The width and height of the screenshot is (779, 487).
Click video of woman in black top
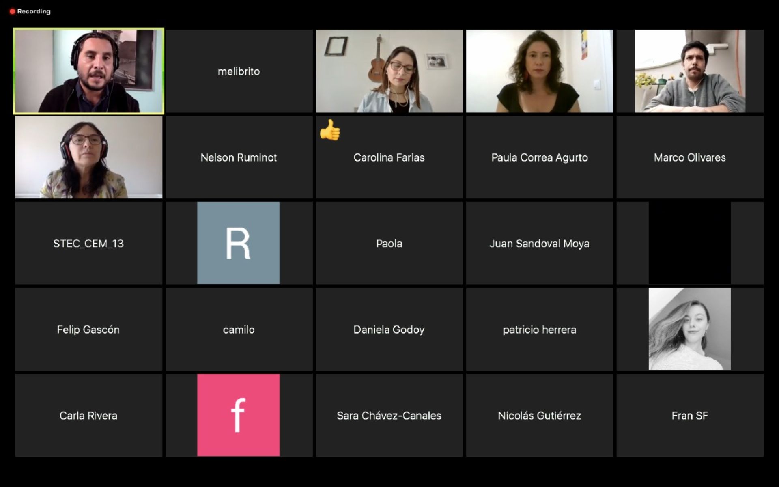(x=539, y=71)
